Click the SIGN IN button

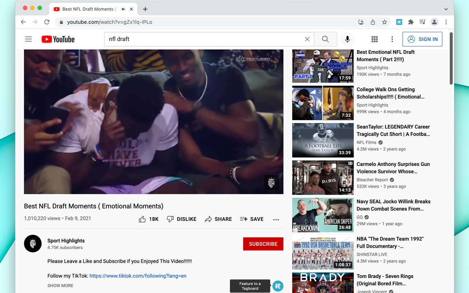click(x=422, y=39)
